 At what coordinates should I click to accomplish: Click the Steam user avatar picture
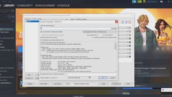[x=144, y=2]
